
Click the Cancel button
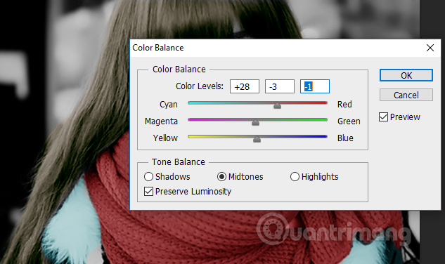(406, 95)
